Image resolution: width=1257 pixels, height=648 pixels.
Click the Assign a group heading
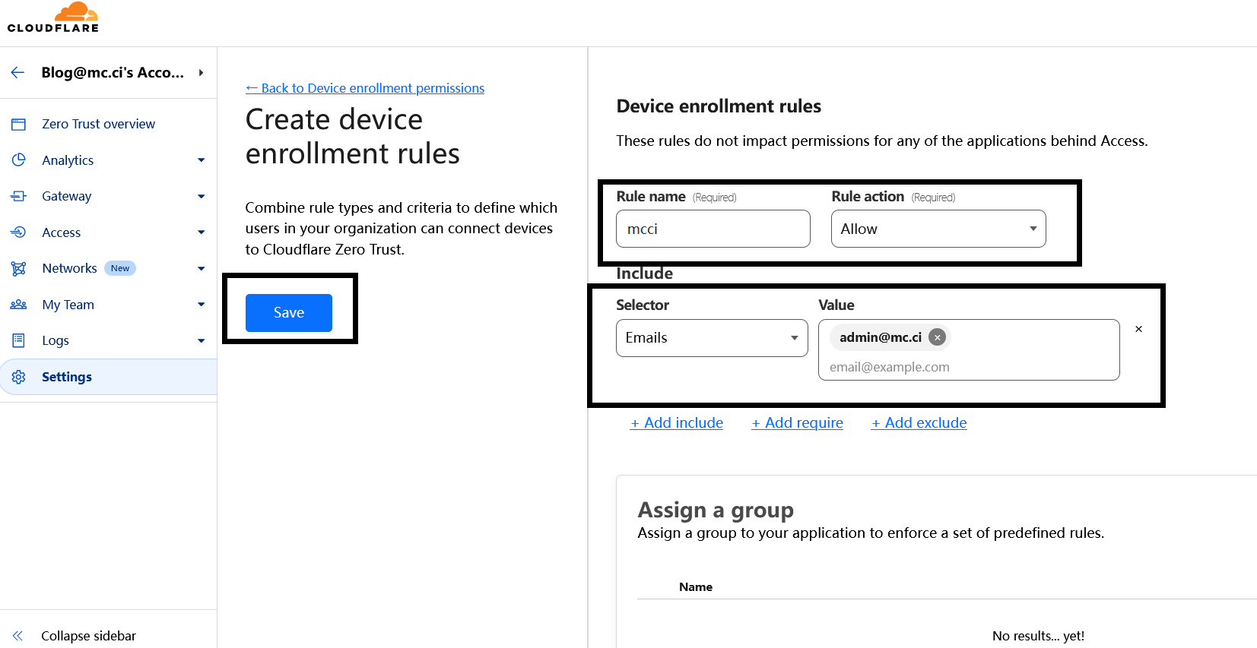point(716,510)
